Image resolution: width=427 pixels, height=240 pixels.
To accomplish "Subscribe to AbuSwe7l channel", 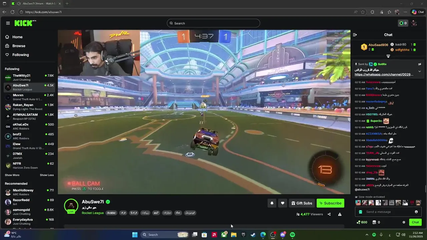I will [x=330, y=203].
